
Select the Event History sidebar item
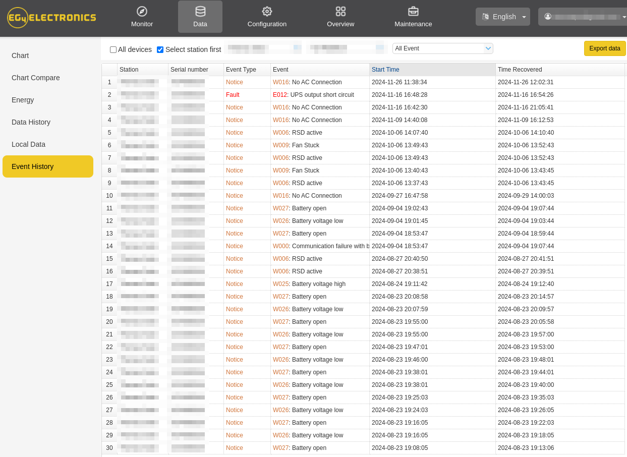pos(48,166)
